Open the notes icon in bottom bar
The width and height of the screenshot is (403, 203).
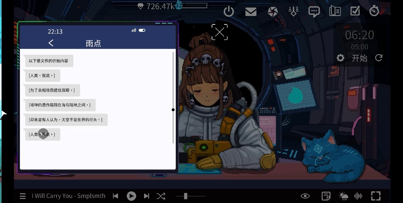point(326,196)
